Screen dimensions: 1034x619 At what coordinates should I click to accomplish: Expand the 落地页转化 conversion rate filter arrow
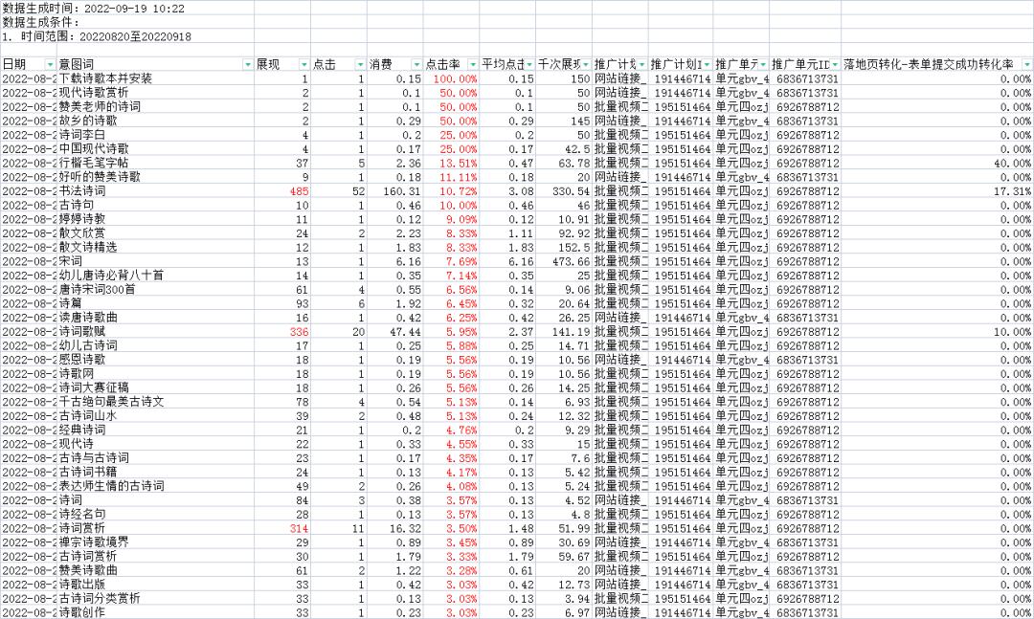1026,64
